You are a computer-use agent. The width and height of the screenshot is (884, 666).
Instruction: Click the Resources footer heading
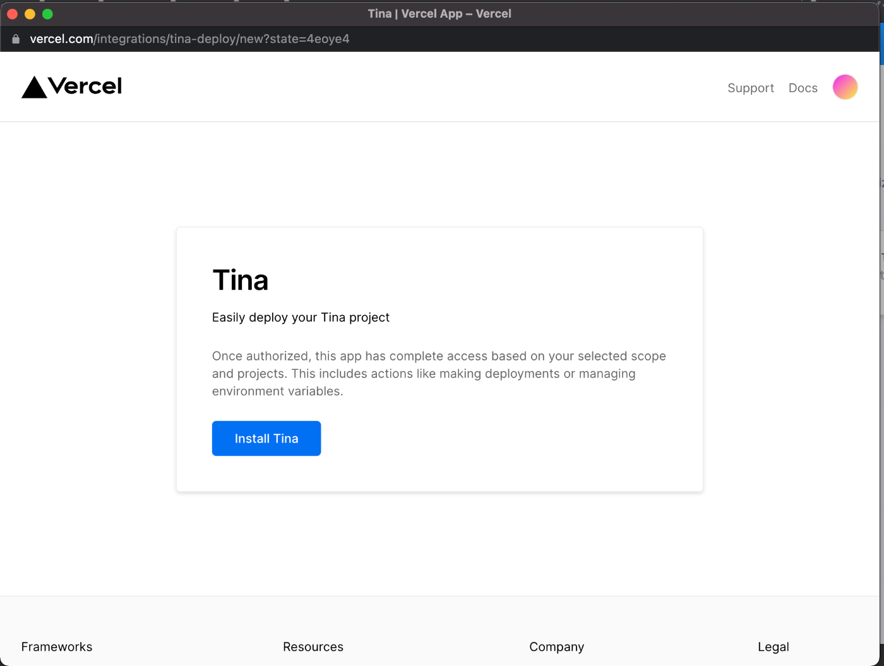(x=313, y=646)
